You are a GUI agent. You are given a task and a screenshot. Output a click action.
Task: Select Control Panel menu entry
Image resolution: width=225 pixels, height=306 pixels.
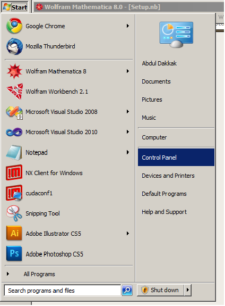point(176,158)
